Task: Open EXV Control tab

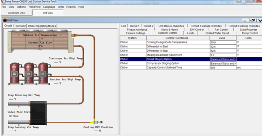Action: pos(197,30)
